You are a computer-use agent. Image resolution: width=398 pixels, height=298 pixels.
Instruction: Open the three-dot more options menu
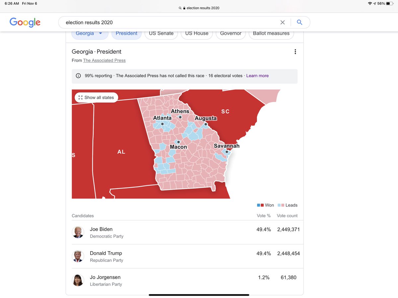tap(295, 52)
